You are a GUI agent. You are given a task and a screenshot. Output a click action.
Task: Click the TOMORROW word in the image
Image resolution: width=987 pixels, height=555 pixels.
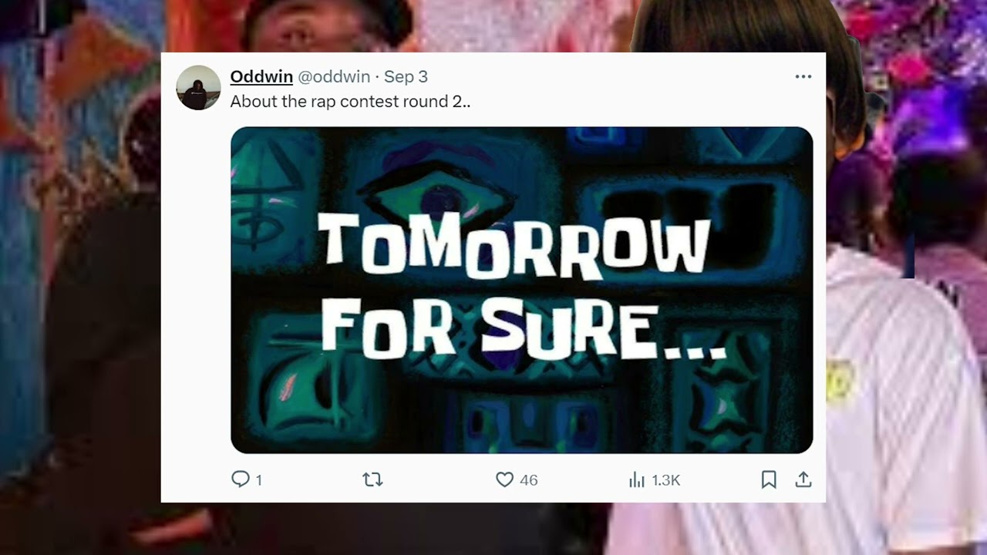point(514,244)
